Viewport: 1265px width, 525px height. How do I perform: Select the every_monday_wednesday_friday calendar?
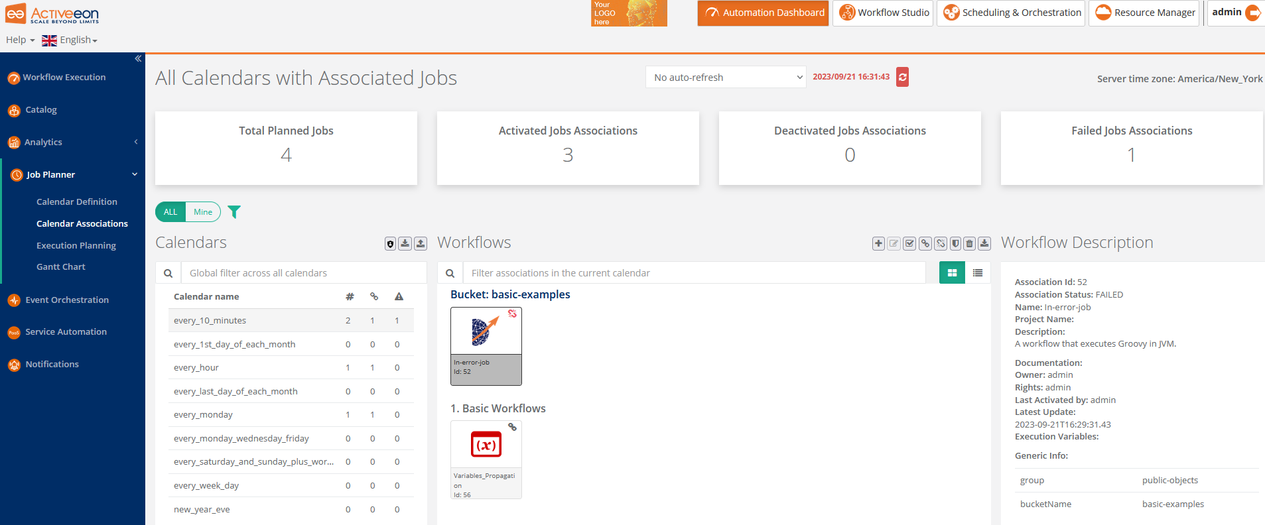(x=291, y=438)
